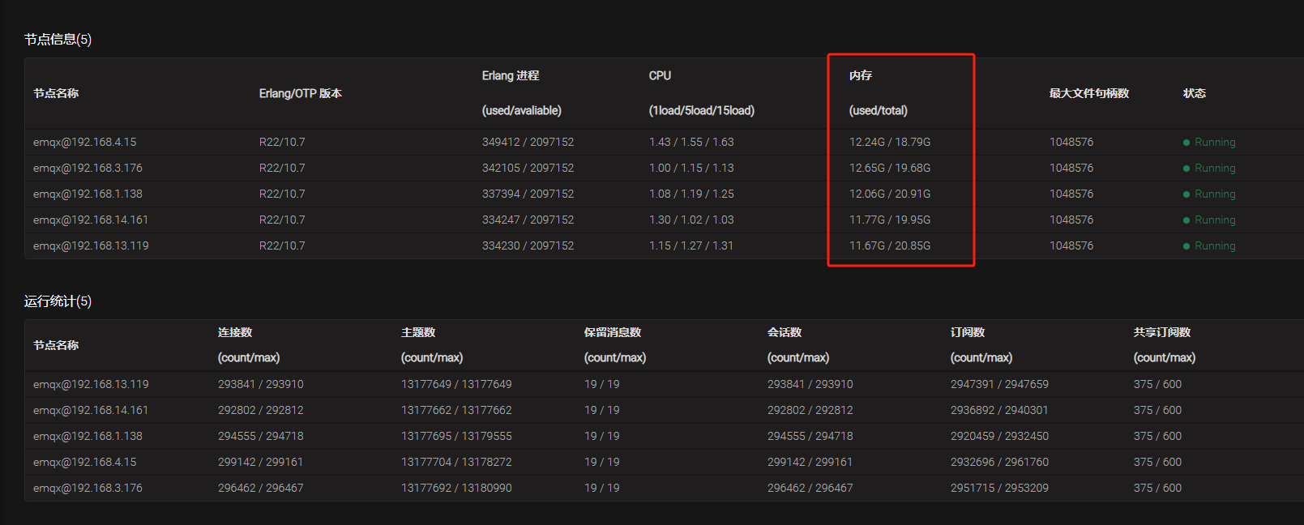This screenshot has width=1304, height=525.
Task: Select subscription count 2947391 / 2947659
Action: [x=999, y=384]
